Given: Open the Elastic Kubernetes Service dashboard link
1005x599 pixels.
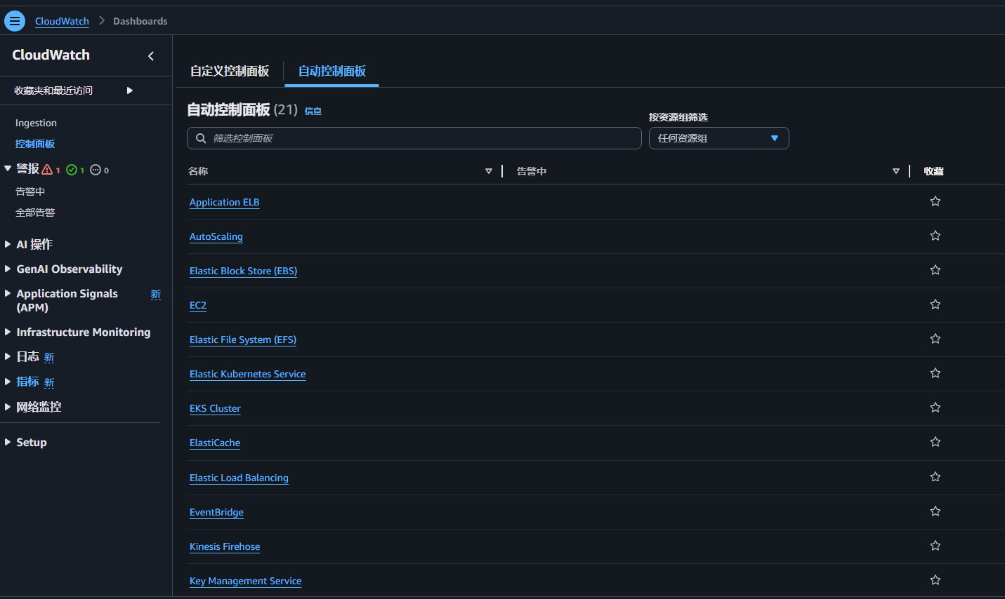Looking at the screenshot, I should pyautogui.click(x=247, y=374).
